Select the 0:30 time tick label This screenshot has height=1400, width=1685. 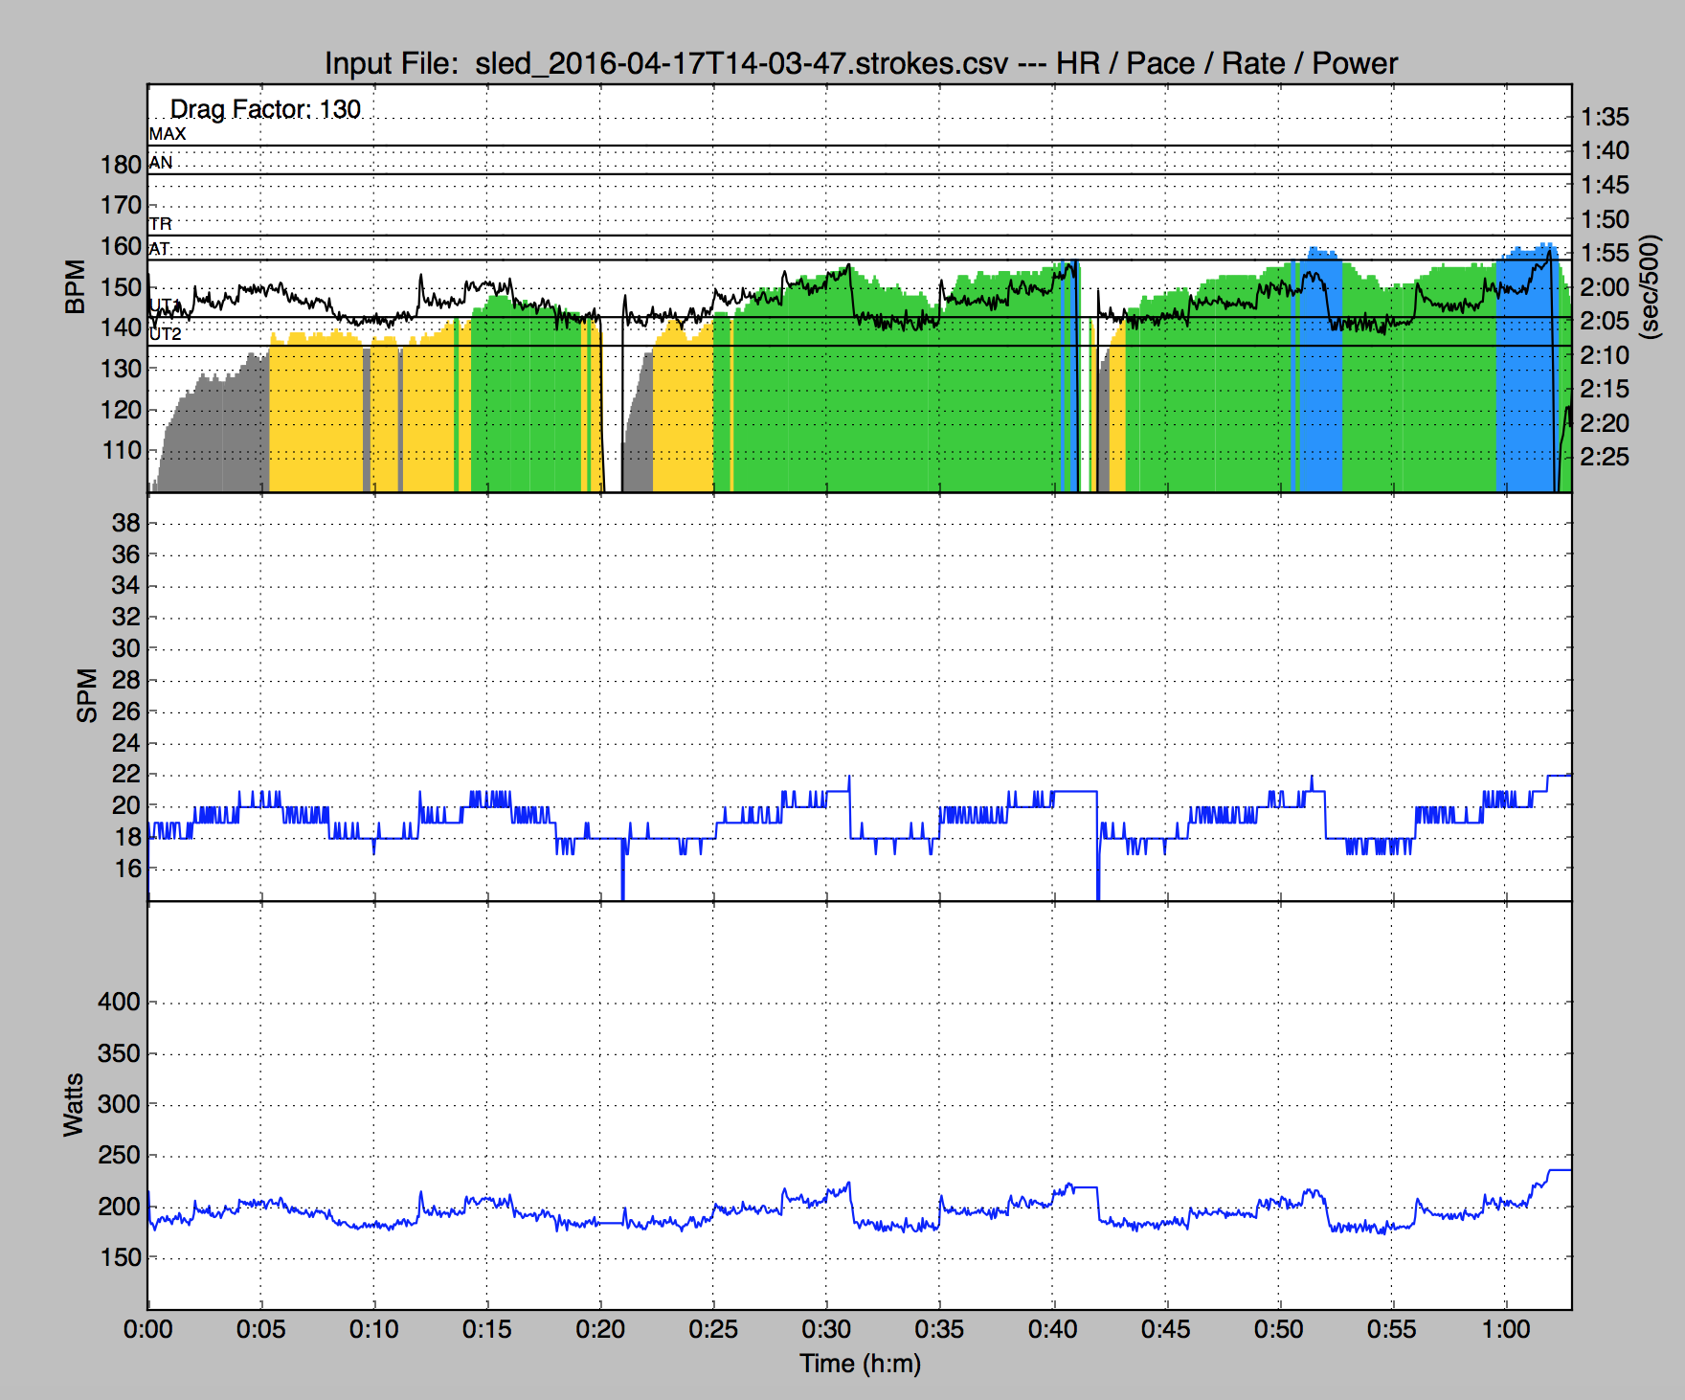point(825,1329)
